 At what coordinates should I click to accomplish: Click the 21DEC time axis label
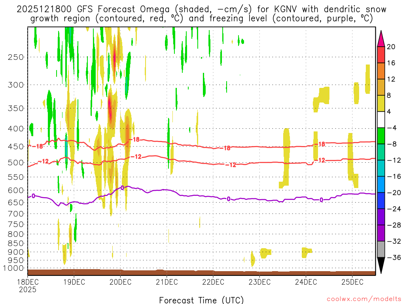167,282
